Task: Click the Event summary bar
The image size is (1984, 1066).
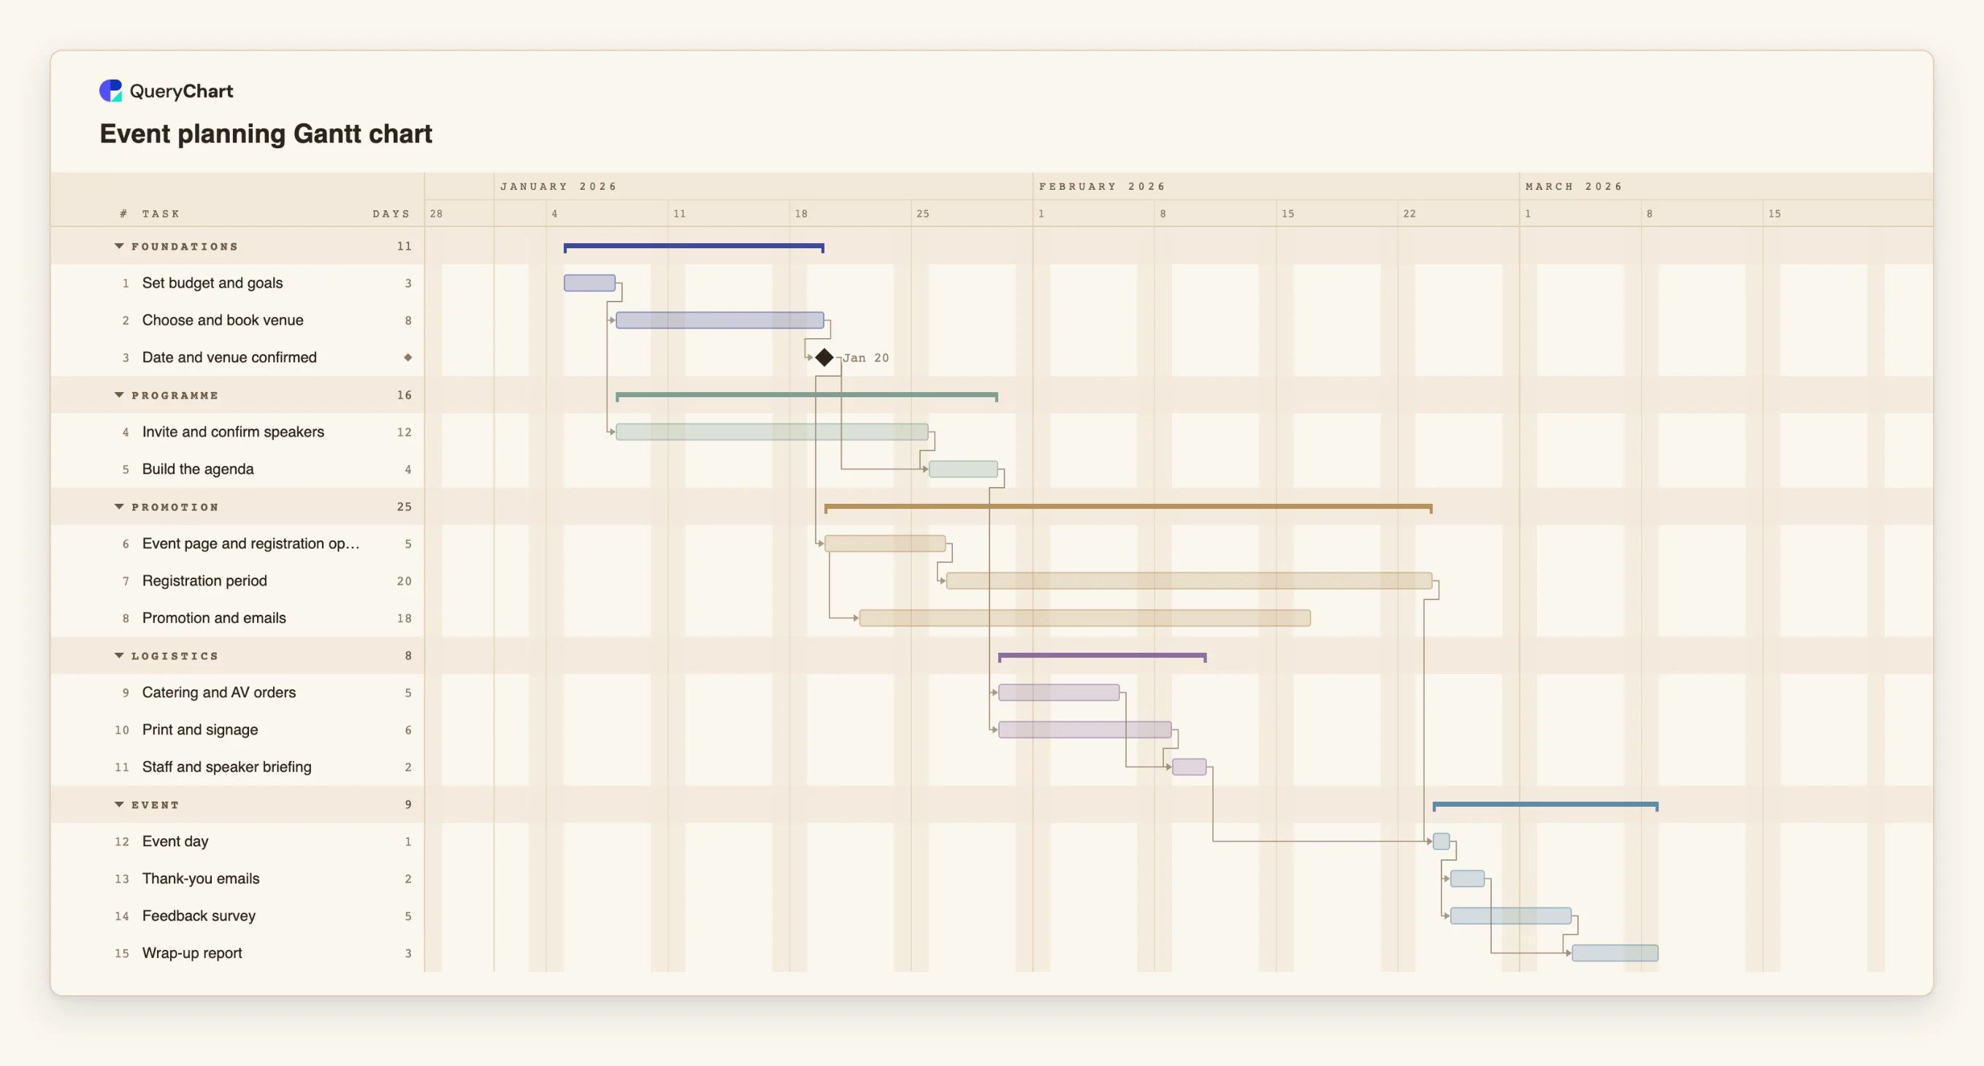Action: click(1546, 805)
